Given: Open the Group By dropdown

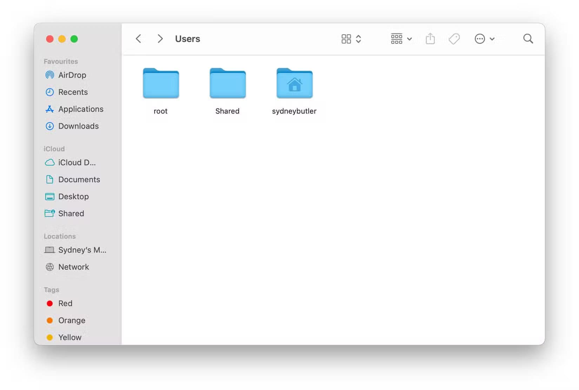Looking at the screenshot, I should coord(401,39).
